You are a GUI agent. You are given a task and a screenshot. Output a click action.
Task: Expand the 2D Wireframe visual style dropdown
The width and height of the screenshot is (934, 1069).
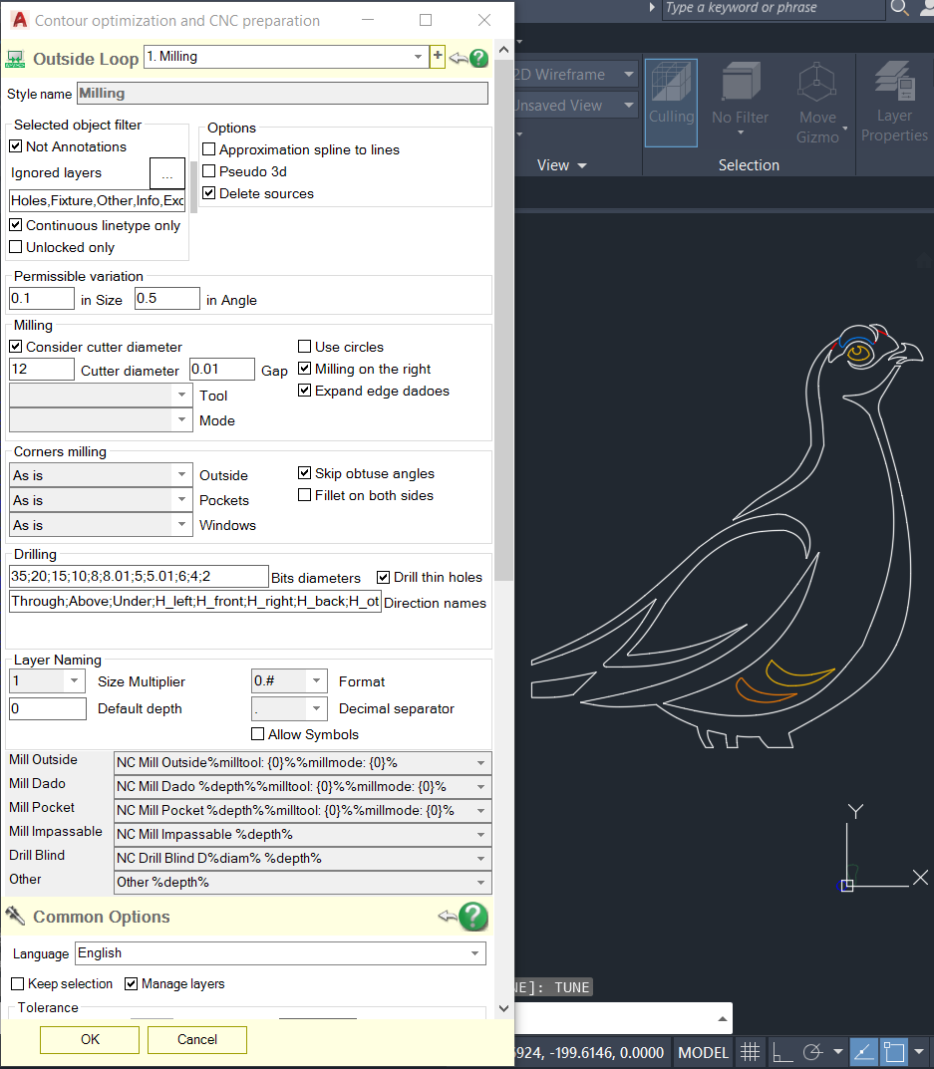[x=628, y=74]
